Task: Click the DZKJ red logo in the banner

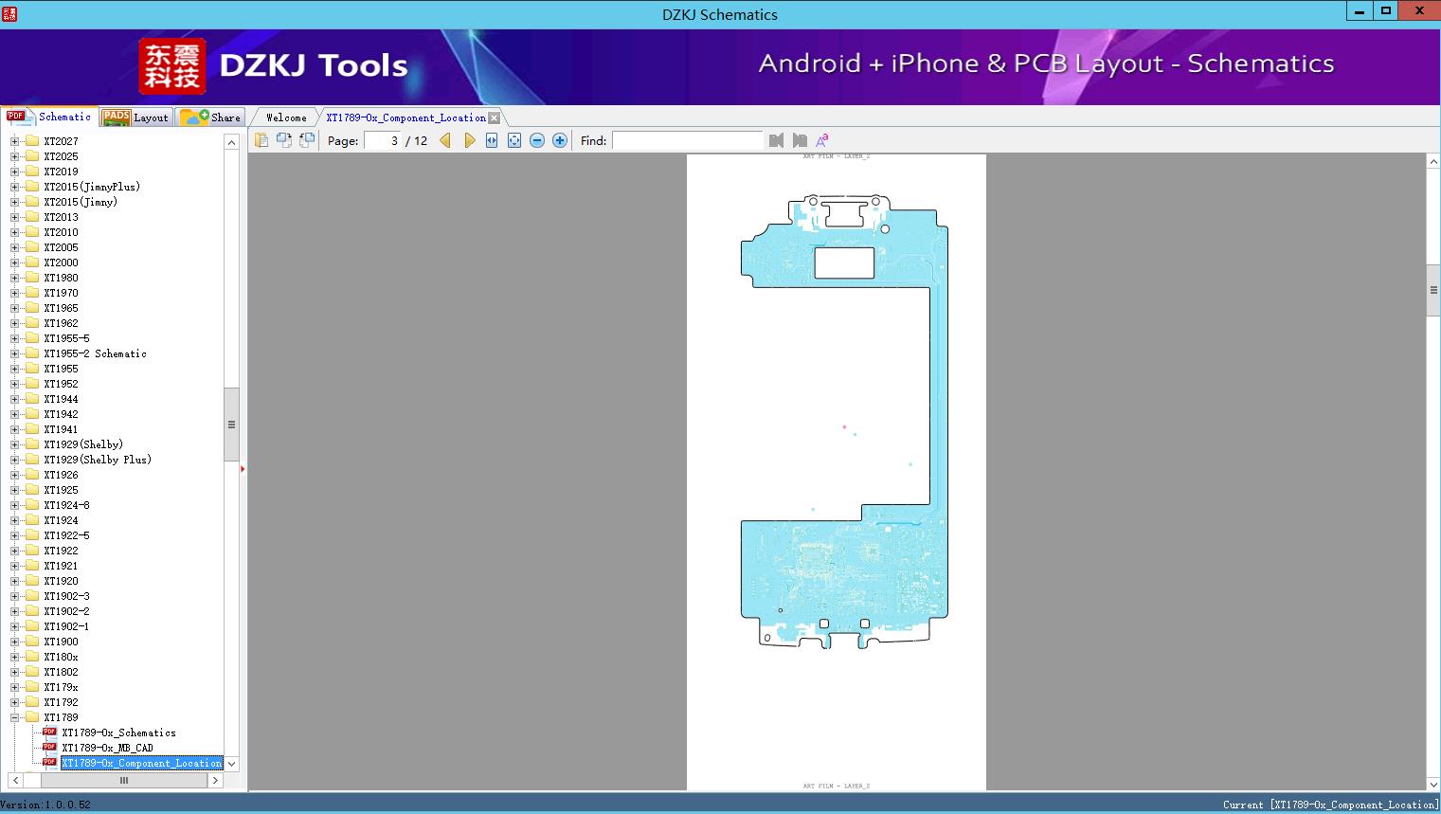Action: click(172, 65)
